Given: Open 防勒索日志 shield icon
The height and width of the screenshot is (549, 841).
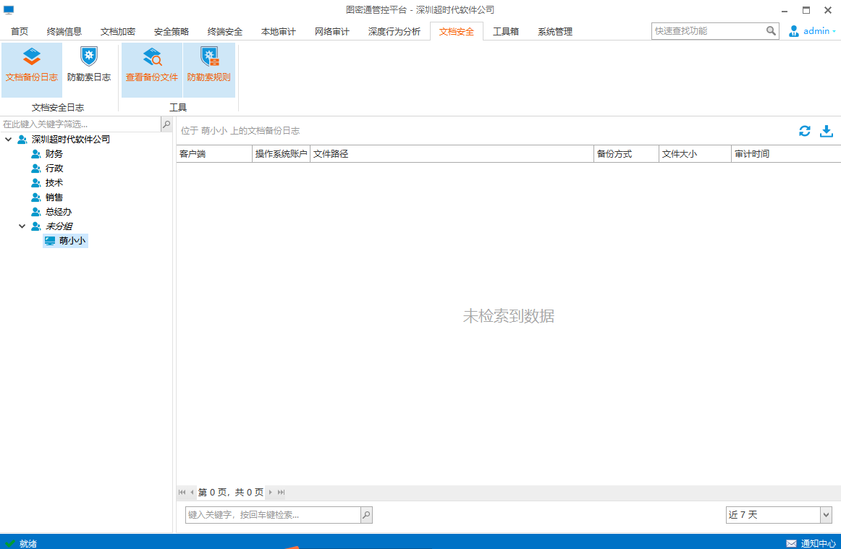Looking at the screenshot, I should (88, 56).
